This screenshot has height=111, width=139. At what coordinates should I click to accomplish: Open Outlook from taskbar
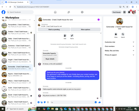[x=65, y=109]
